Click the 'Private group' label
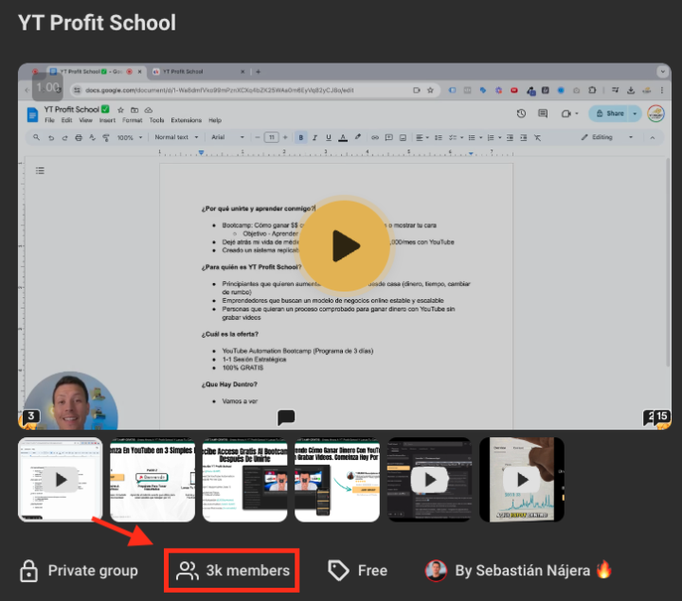 pyautogui.click(x=93, y=571)
